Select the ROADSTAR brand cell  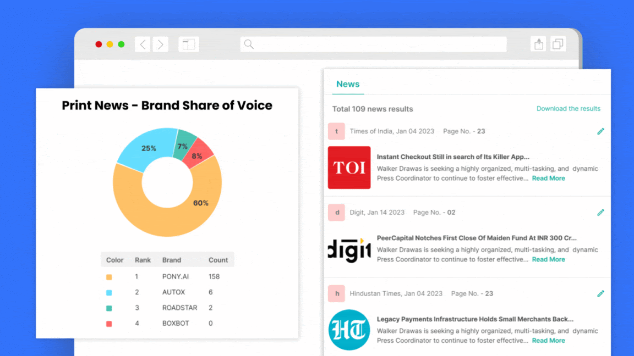pos(179,308)
